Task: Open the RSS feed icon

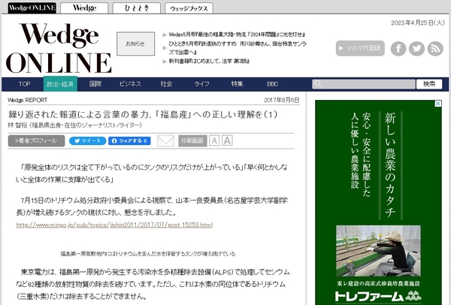Action: coord(435,48)
